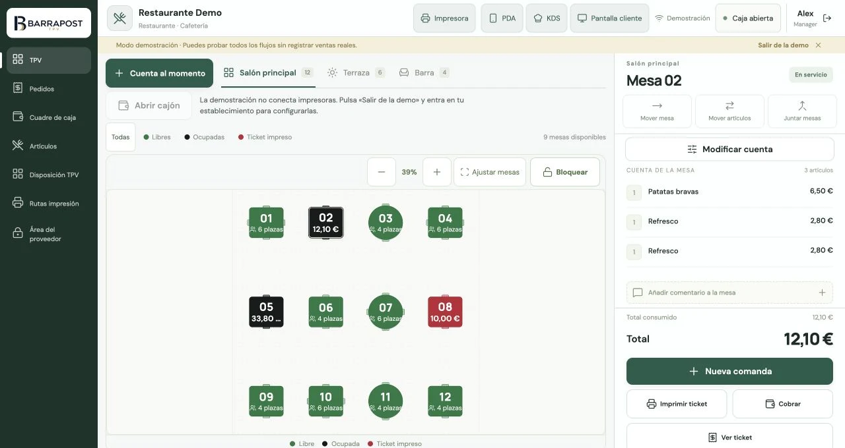Select round table 07
The height and width of the screenshot is (448, 845).
[386, 312]
